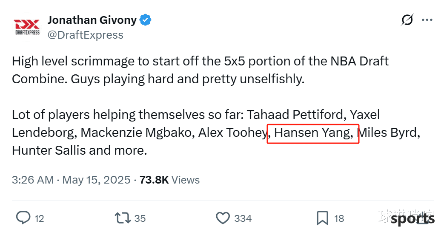Image resolution: width=441 pixels, height=232 pixels.
Task: View the 73.8K Views analytics
Action: tap(169, 180)
